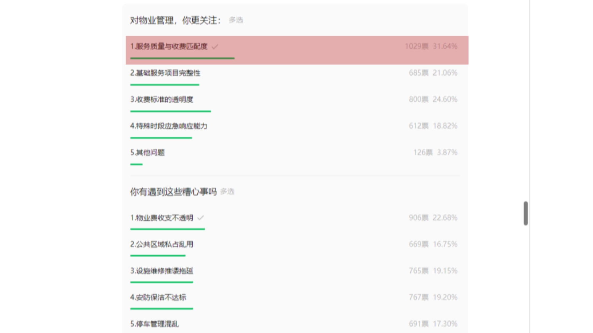Click poll title 对物业管理，你更关注

175,20
